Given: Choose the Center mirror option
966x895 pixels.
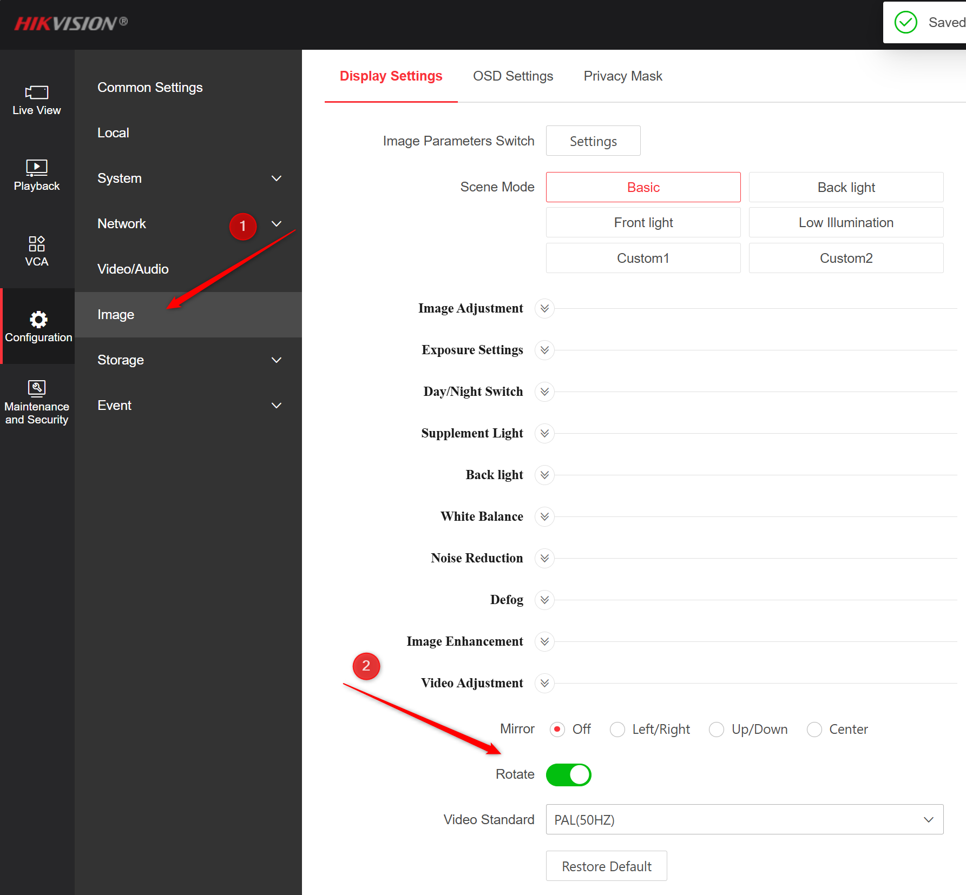Looking at the screenshot, I should [x=814, y=730].
